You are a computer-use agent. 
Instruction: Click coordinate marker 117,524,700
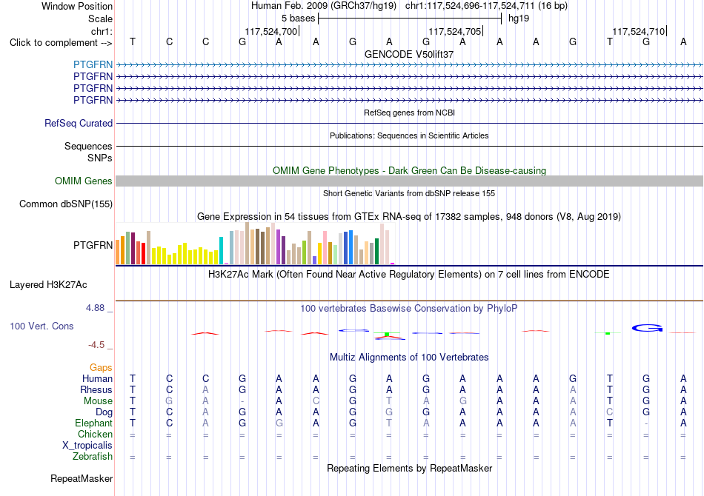tap(271, 31)
